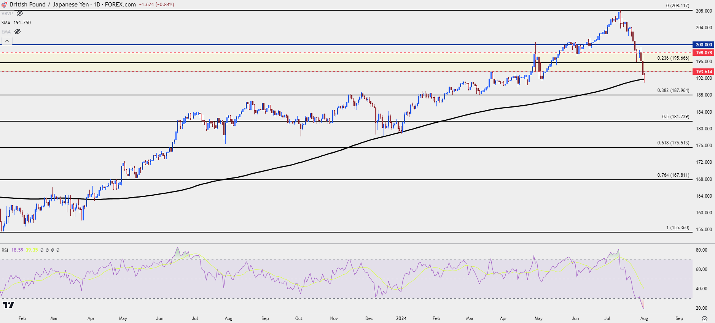
Task: Select the RSI indicator label
Action: [5, 250]
